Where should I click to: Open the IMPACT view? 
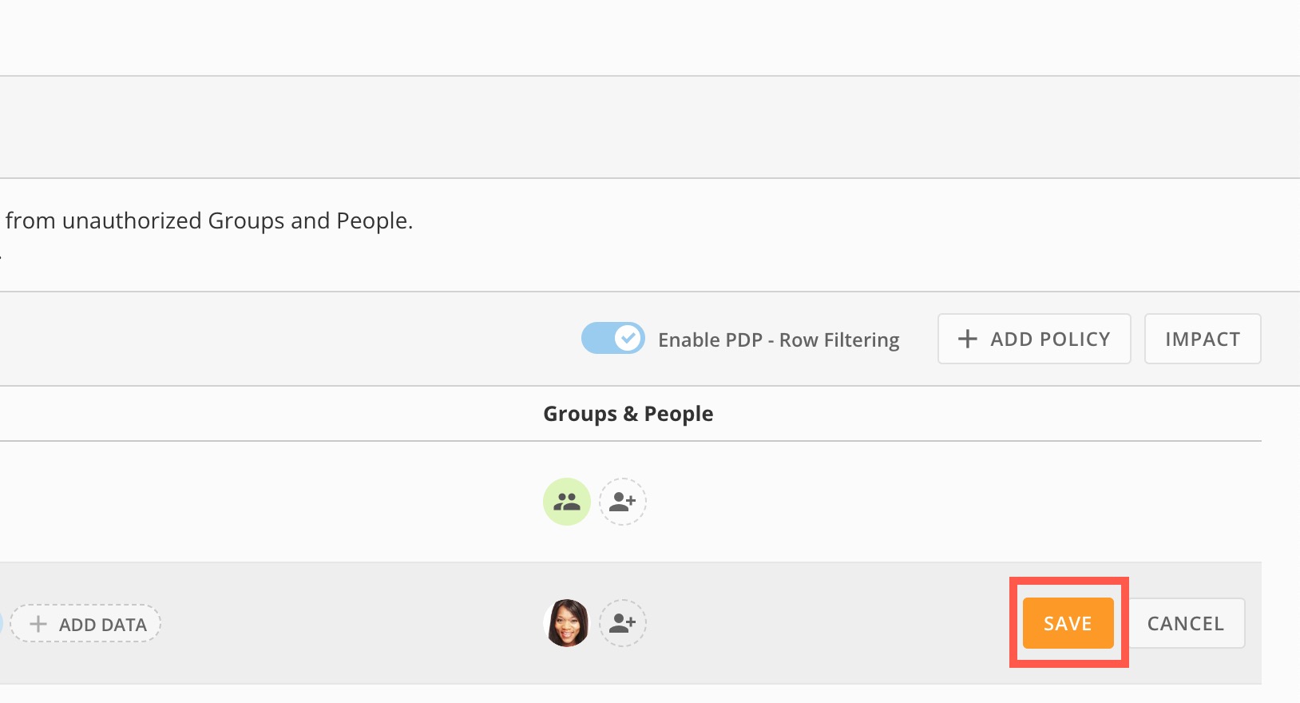(x=1203, y=339)
